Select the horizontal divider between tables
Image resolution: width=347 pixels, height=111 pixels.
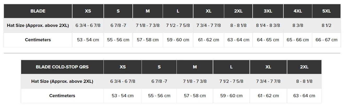(172, 53)
